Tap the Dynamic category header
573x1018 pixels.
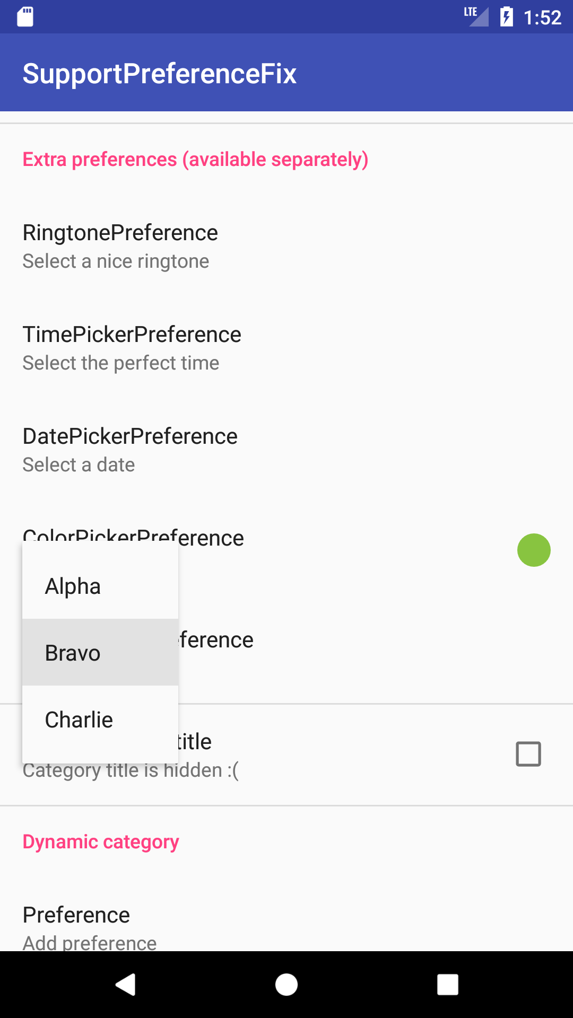(101, 841)
